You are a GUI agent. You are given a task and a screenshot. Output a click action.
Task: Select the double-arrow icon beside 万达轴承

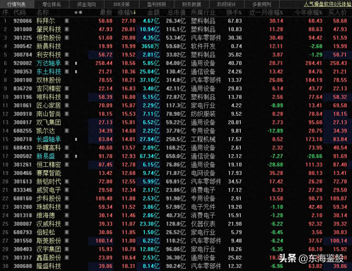coord(76,63)
